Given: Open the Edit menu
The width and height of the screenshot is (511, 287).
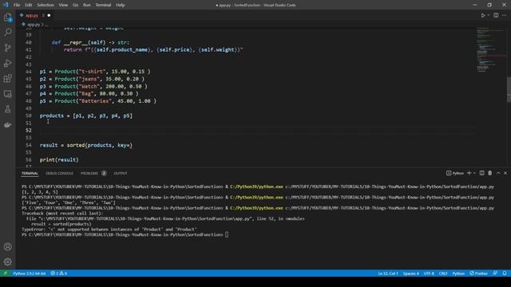Looking at the screenshot, I should pos(29,5).
